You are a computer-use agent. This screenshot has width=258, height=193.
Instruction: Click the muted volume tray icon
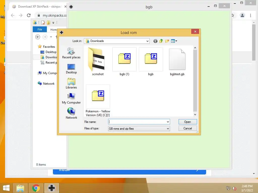234,188
